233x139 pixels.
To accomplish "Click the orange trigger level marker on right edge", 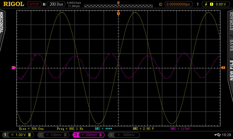I will coord(223,67).
